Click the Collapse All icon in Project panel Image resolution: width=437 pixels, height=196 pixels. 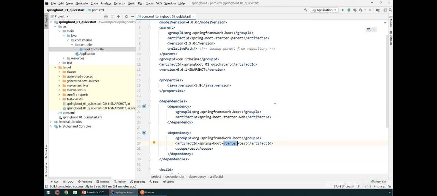pos(118,16)
